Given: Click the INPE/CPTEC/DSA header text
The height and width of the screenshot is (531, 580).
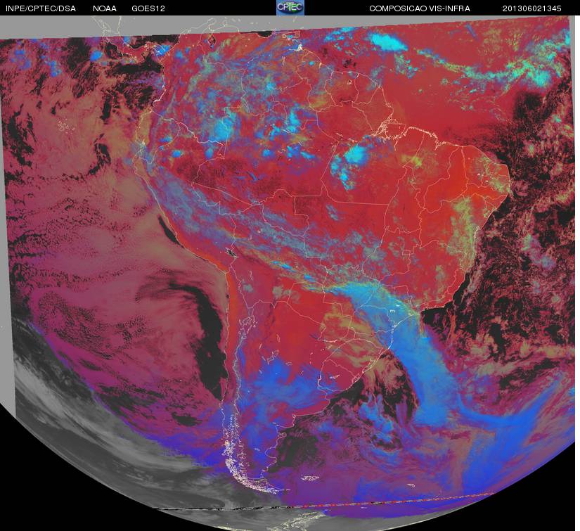Looking at the screenshot, I should [x=41, y=8].
